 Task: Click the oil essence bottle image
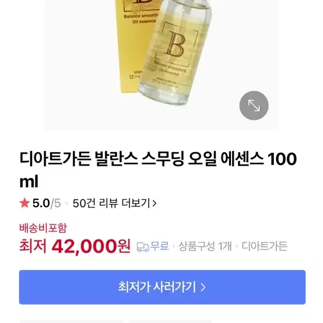coord(175,51)
